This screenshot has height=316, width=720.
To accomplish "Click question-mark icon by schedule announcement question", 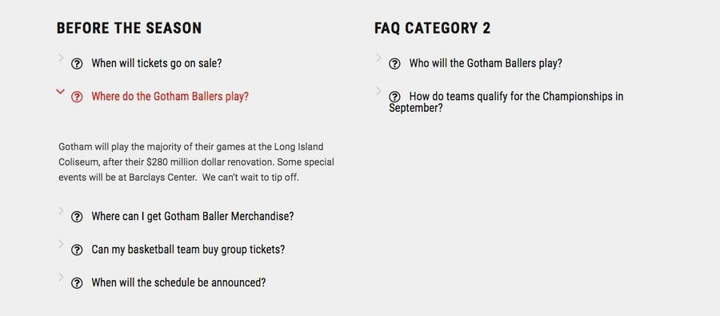I will (x=77, y=283).
